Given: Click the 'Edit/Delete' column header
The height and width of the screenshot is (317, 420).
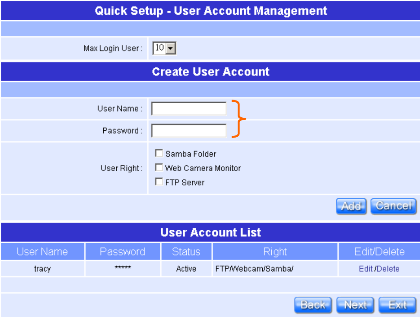Looking at the screenshot, I should [379, 251].
